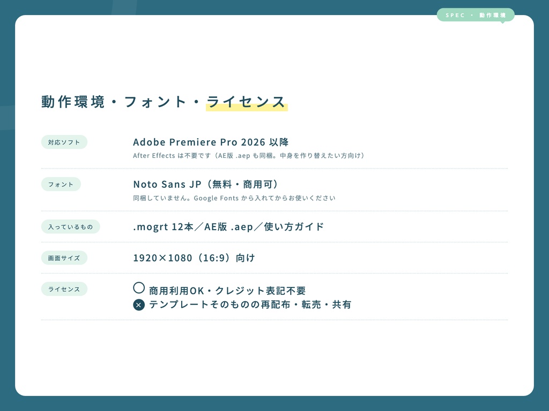This screenshot has width=549, height=411.
Task: Select the フォント label pill
Action: [x=61, y=185]
